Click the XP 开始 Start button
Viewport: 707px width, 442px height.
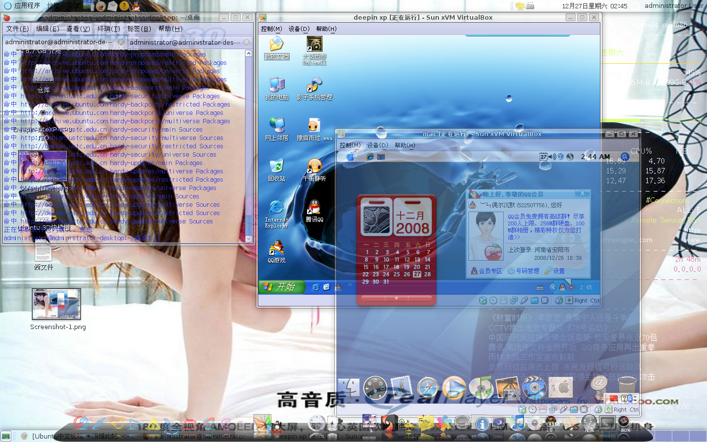pyautogui.click(x=282, y=287)
